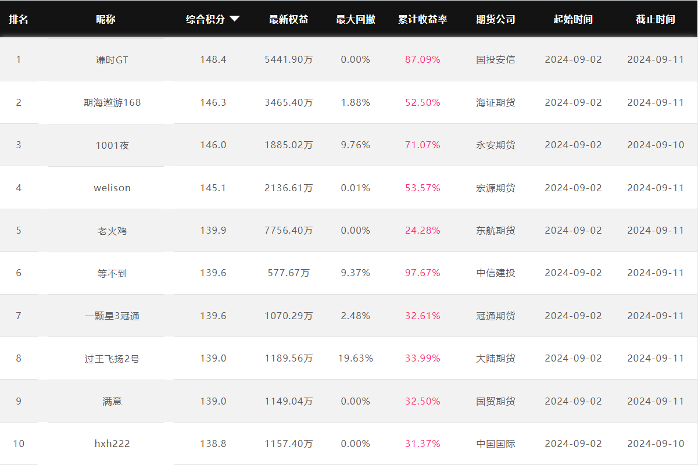Viewport: 698px width, 465px height.
Task: Select company 大陆期货
Action: (496, 358)
